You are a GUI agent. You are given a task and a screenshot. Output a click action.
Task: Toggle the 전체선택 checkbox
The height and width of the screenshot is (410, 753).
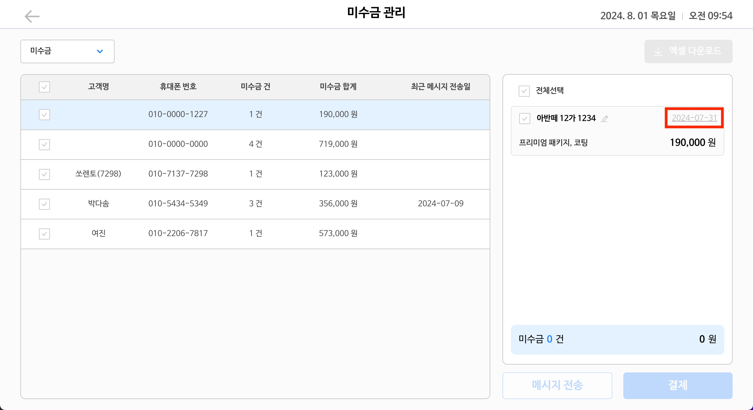pos(524,91)
